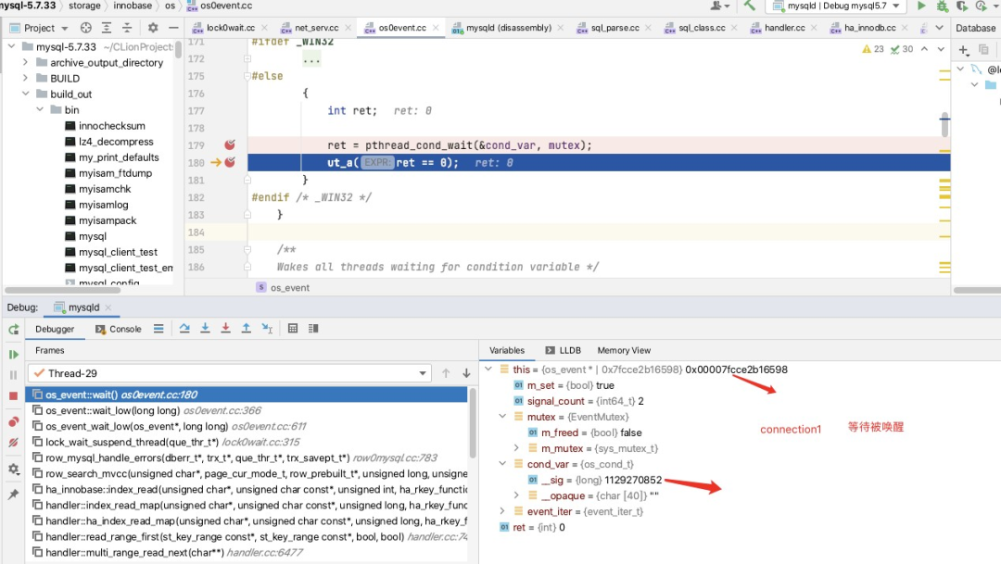
Task: Show more editor tabs dropdown arrow
Action: coord(939,28)
